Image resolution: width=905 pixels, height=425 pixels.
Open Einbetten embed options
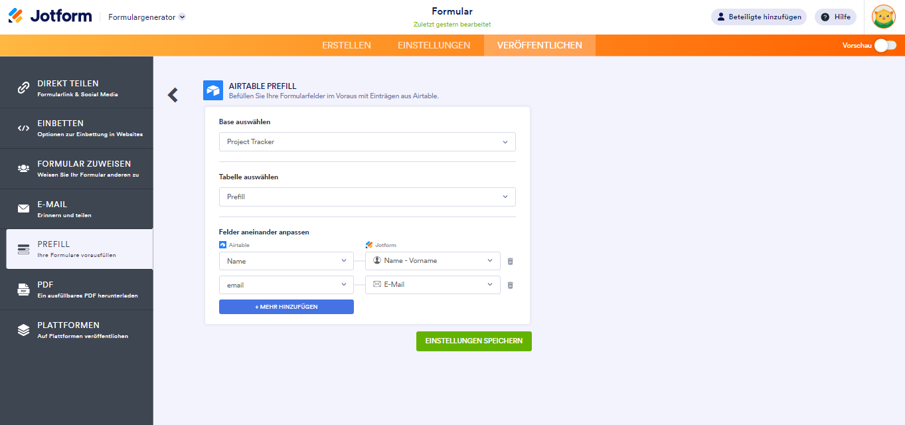click(x=76, y=128)
